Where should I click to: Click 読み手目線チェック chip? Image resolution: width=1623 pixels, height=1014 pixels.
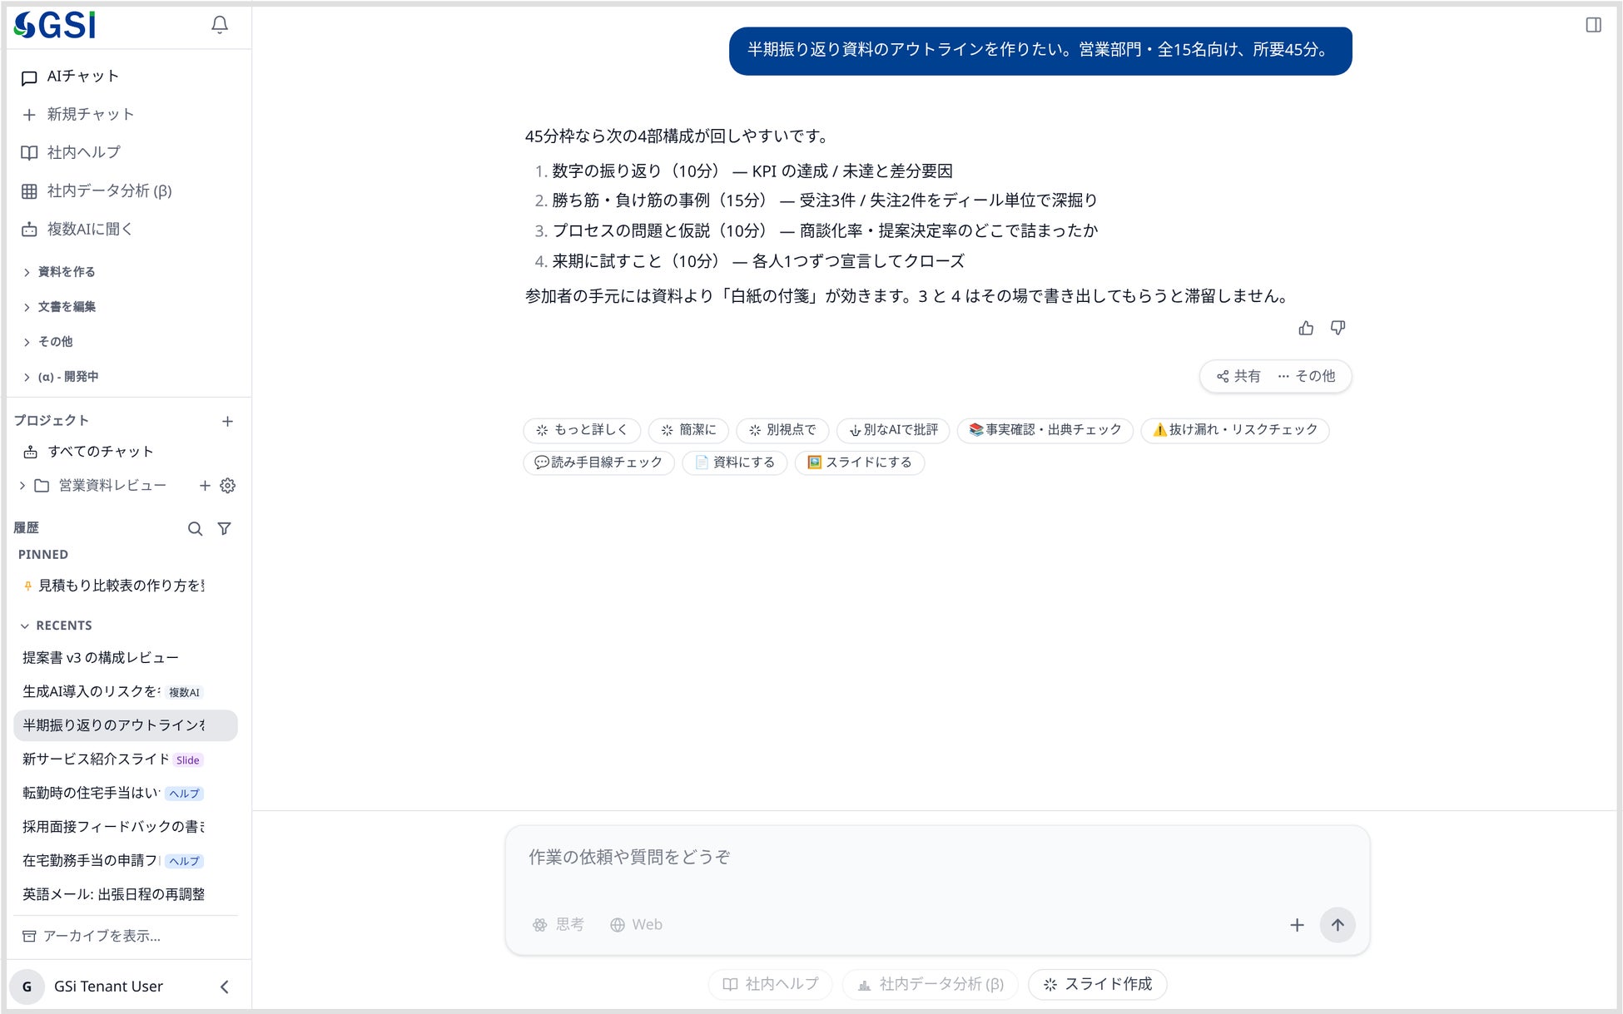[598, 462]
